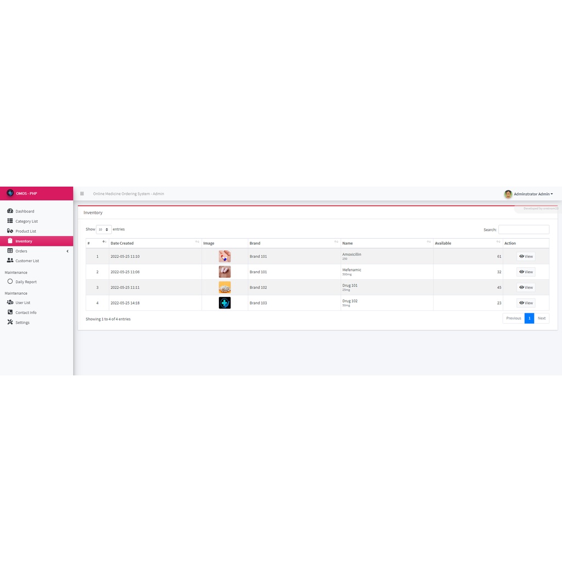Select the Category List icon
The height and width of the screenshot is (562, 562).
(10, 221)
